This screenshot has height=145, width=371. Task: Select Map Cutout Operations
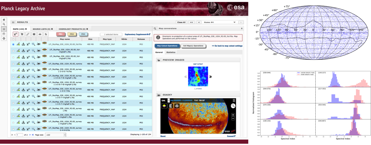[167, 46]
